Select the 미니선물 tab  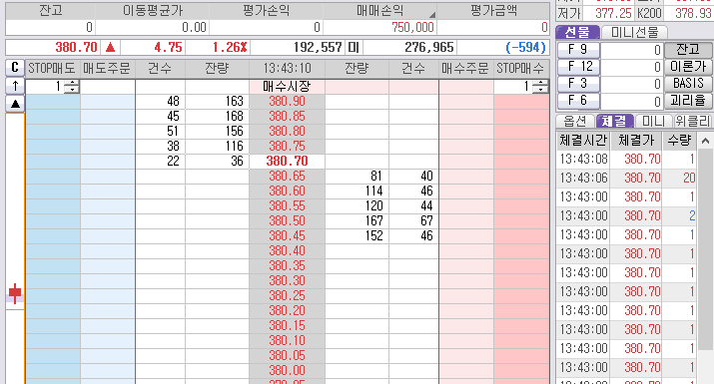(x=635, y=32)
